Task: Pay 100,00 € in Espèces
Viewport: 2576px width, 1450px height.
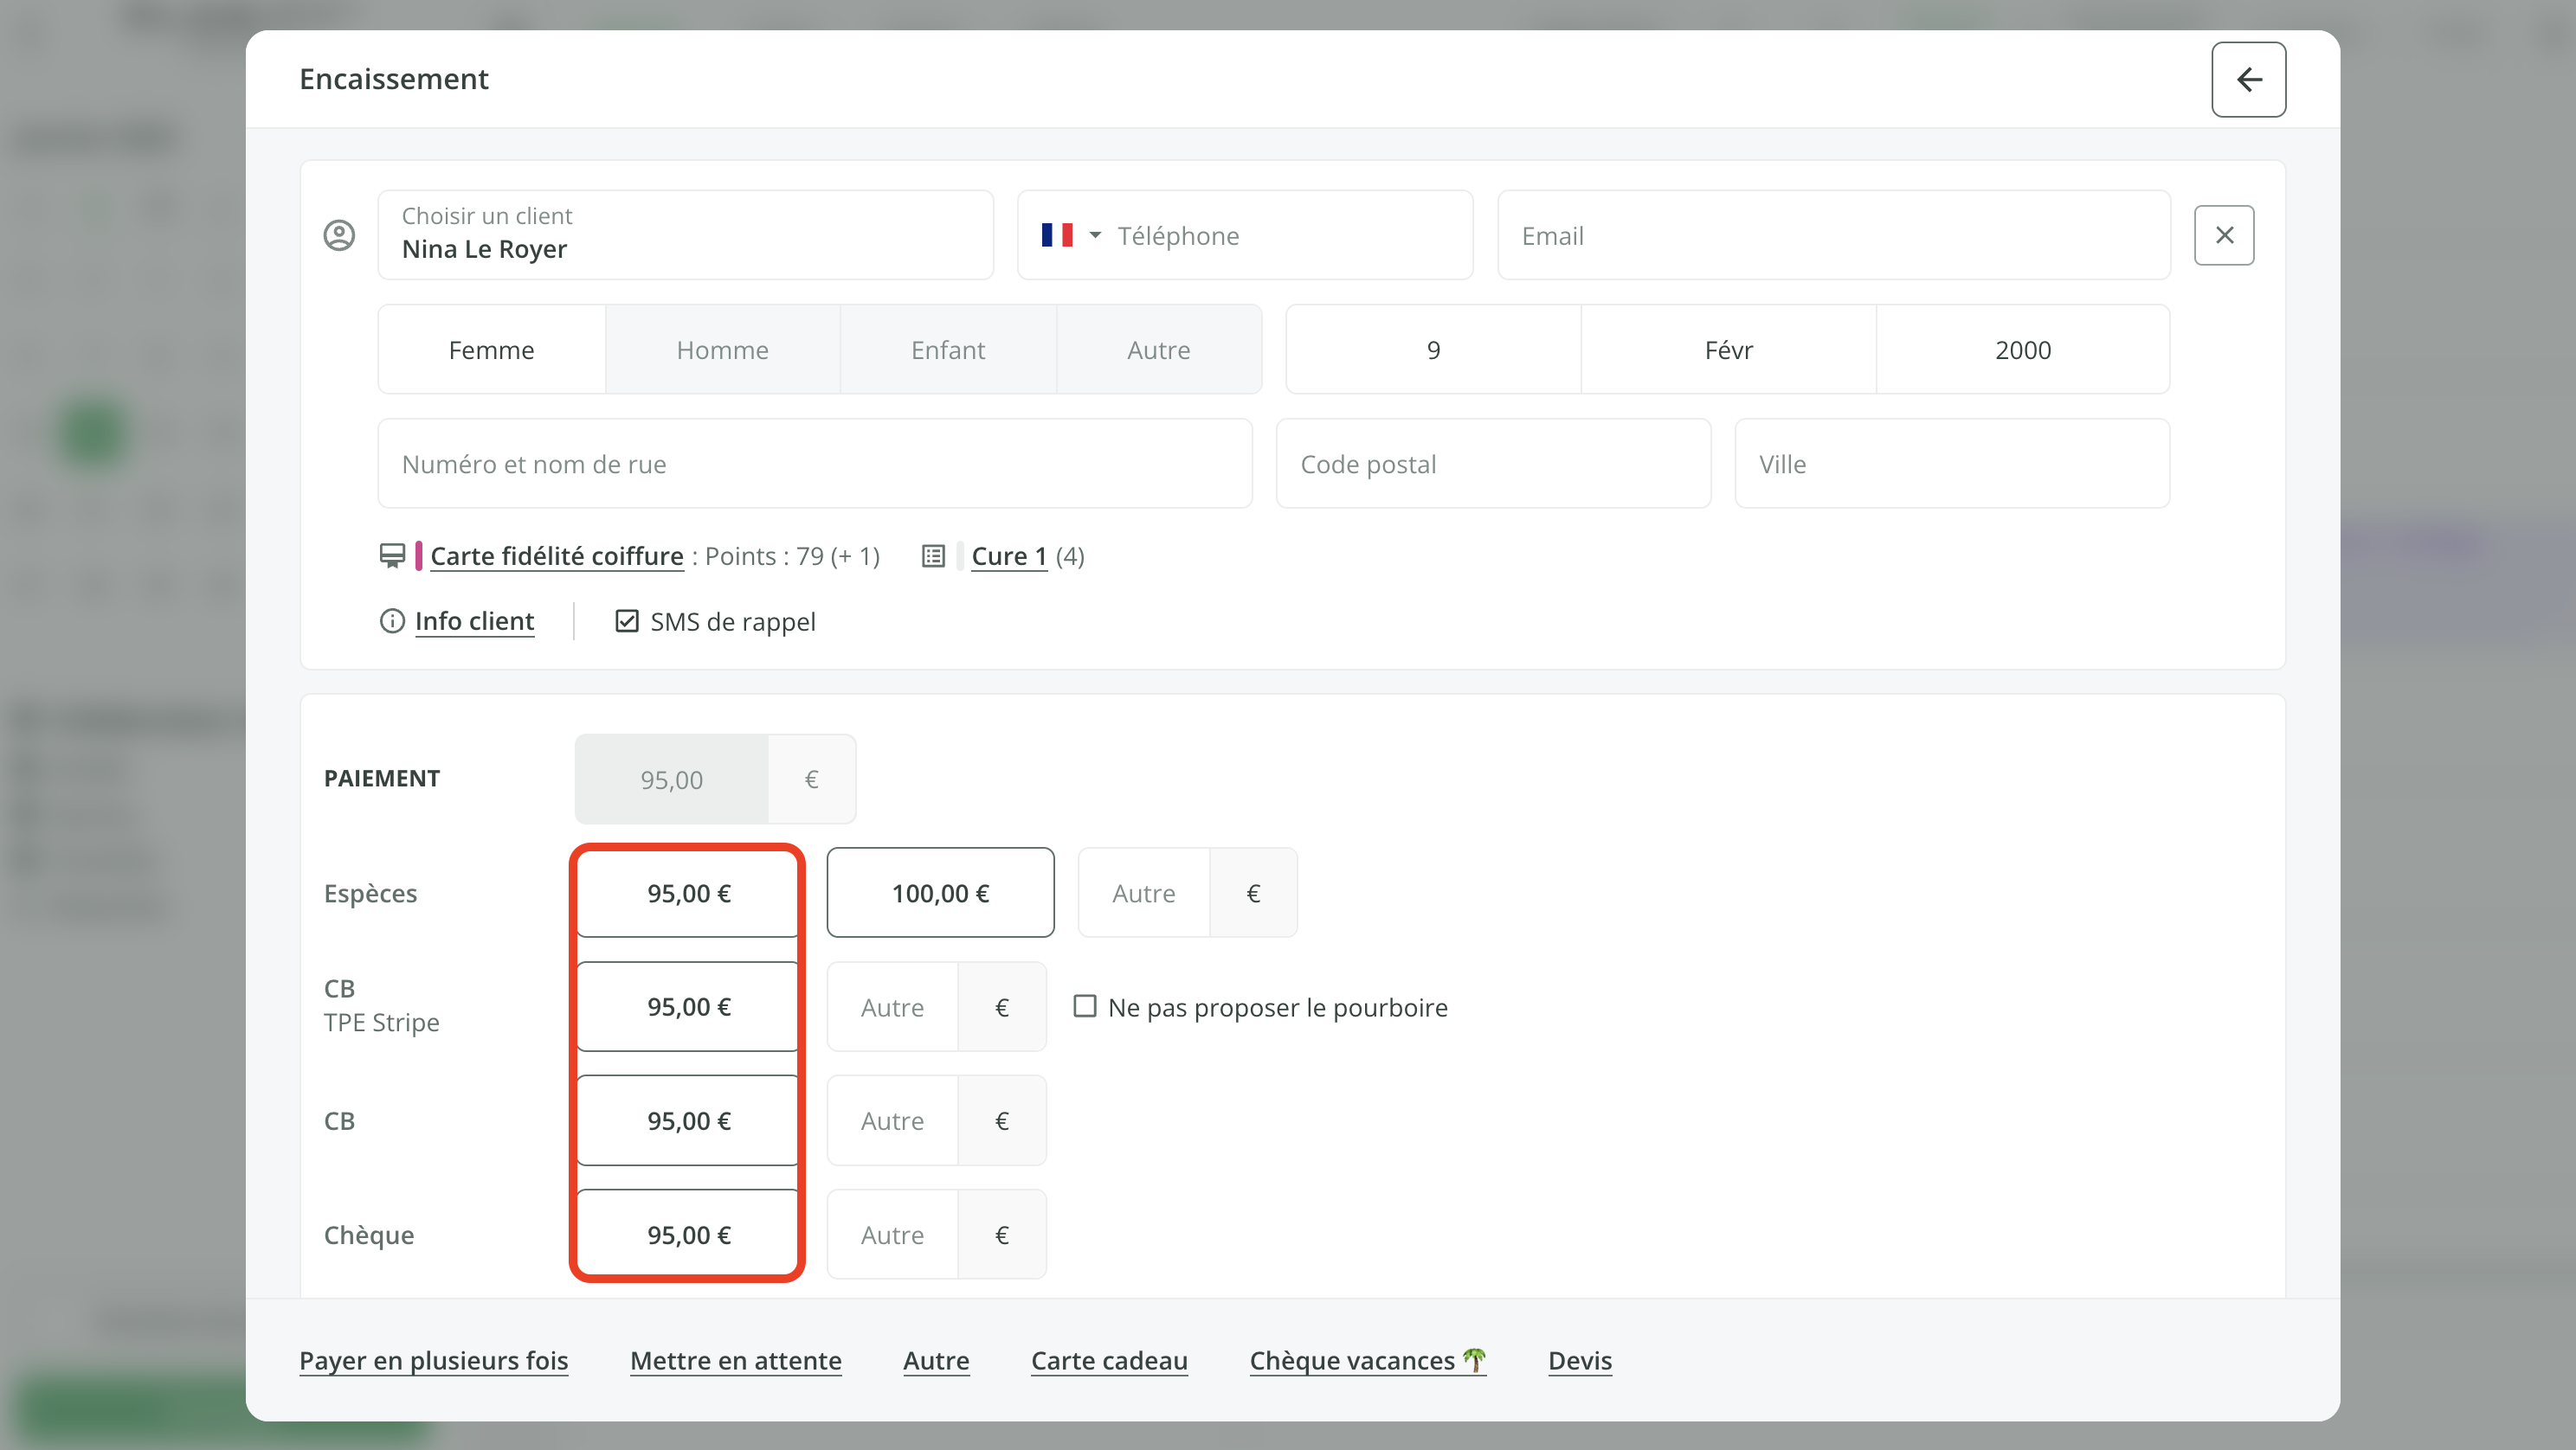Action: click(940, 892)
